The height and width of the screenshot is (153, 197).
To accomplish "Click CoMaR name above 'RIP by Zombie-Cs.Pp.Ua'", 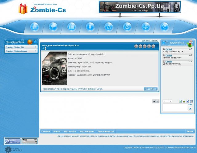I will [169, 49].
